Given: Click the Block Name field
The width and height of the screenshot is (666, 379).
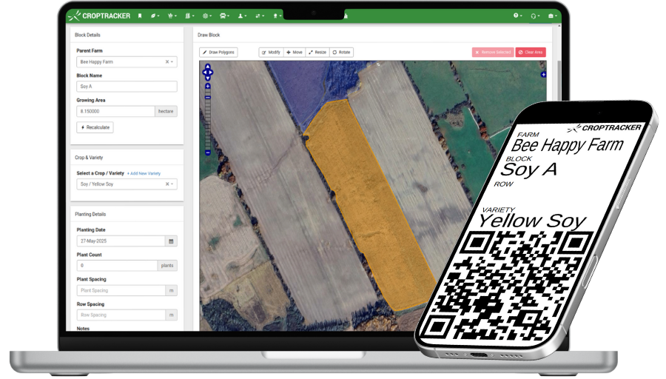Looking at the screenshot, I should 127,87.
